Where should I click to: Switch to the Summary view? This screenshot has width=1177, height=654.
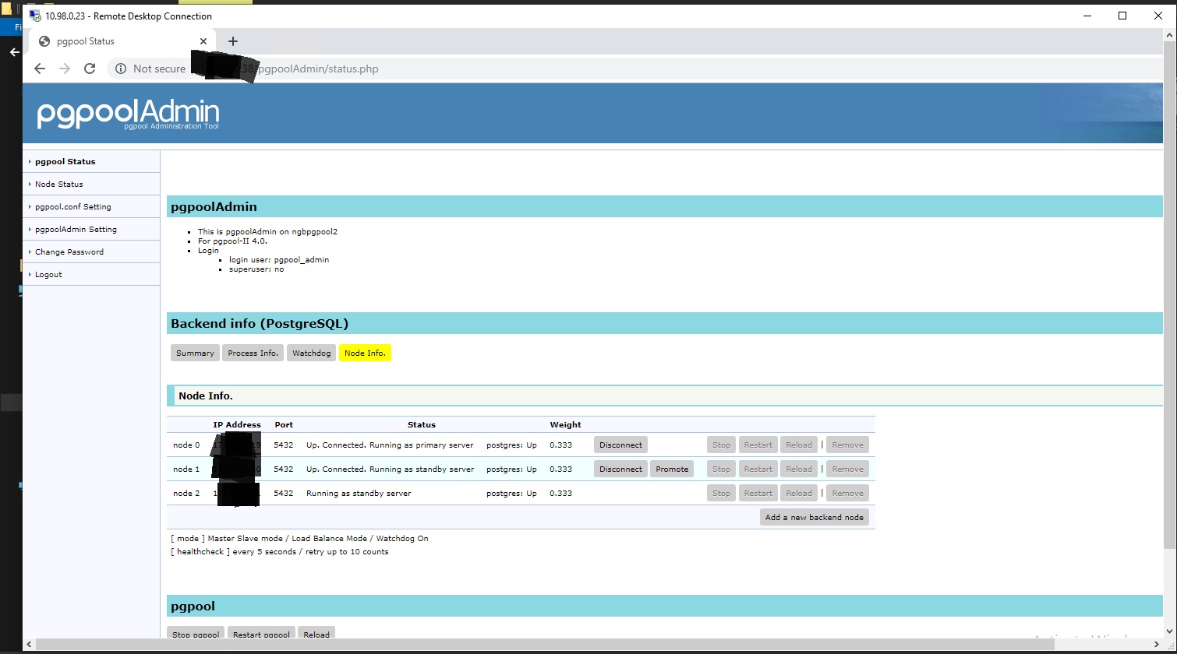195,353
